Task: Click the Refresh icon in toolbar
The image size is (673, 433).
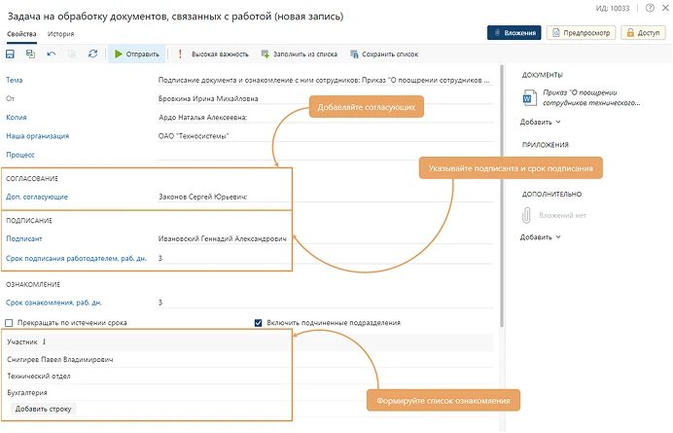Action: (x=92, y=54)
